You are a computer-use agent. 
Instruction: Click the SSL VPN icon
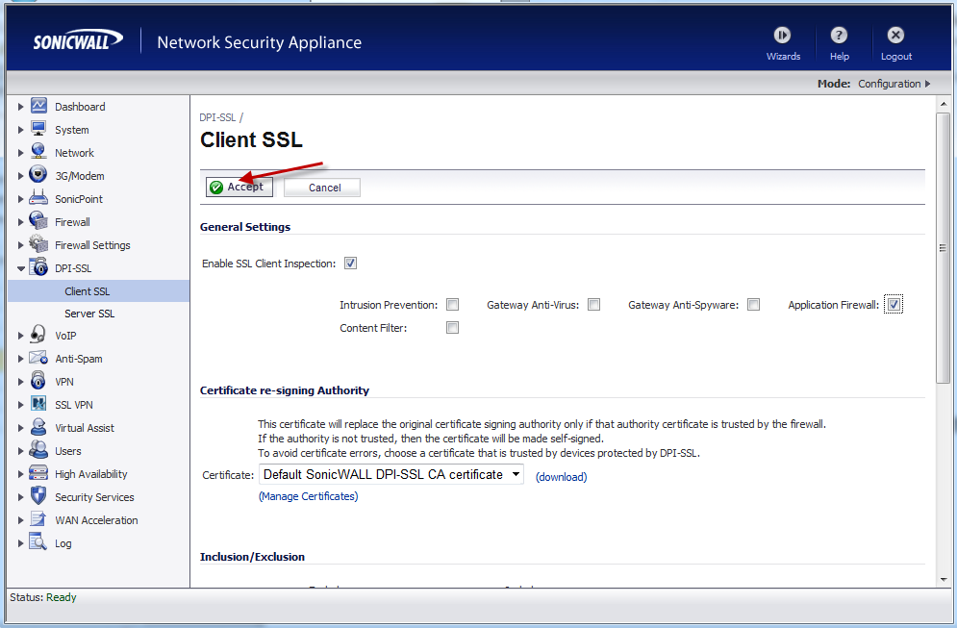pos(38,403)
